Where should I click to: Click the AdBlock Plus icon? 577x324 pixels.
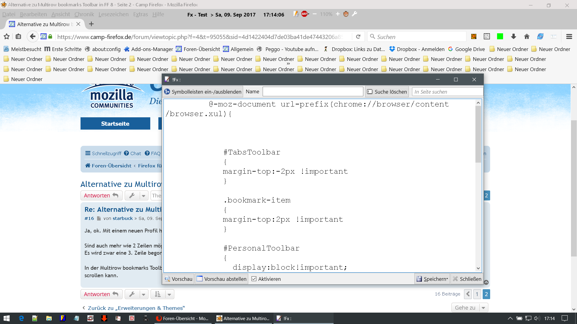pos(305,14)
